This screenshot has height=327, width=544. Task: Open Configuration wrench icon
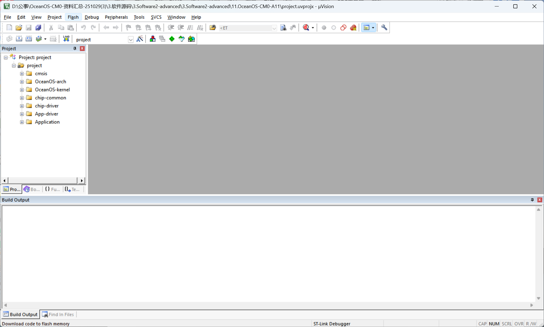(384, 28)
